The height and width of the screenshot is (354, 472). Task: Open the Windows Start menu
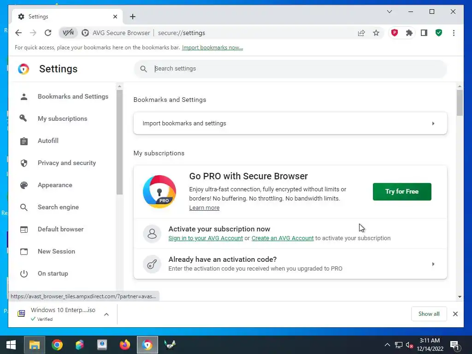pos(11,345)
